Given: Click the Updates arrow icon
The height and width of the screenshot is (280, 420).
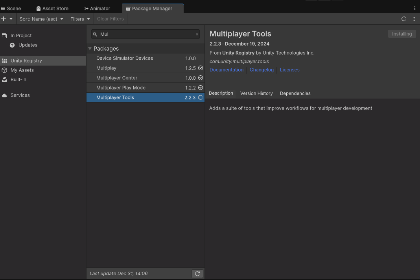Looking at the screenshot, I should [12, 45].
